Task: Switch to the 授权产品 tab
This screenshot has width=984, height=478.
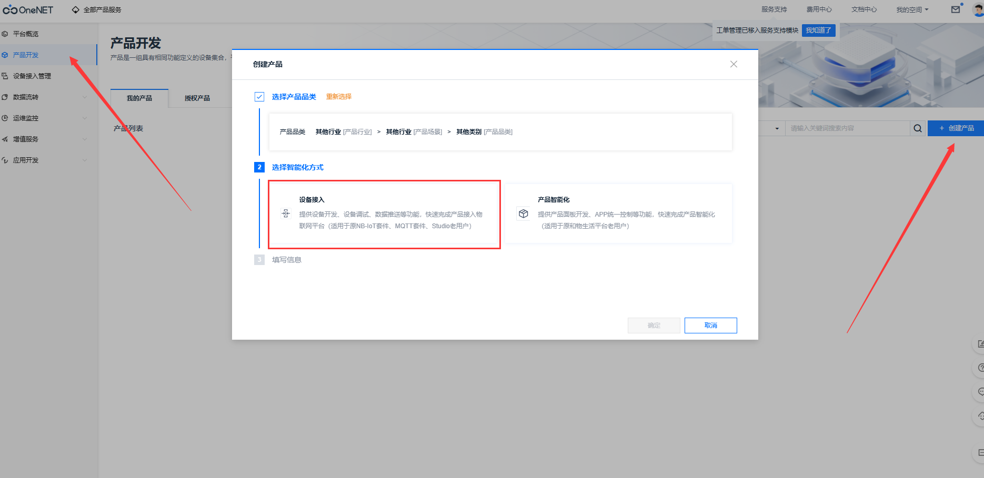Action: (x=197, y=98)
